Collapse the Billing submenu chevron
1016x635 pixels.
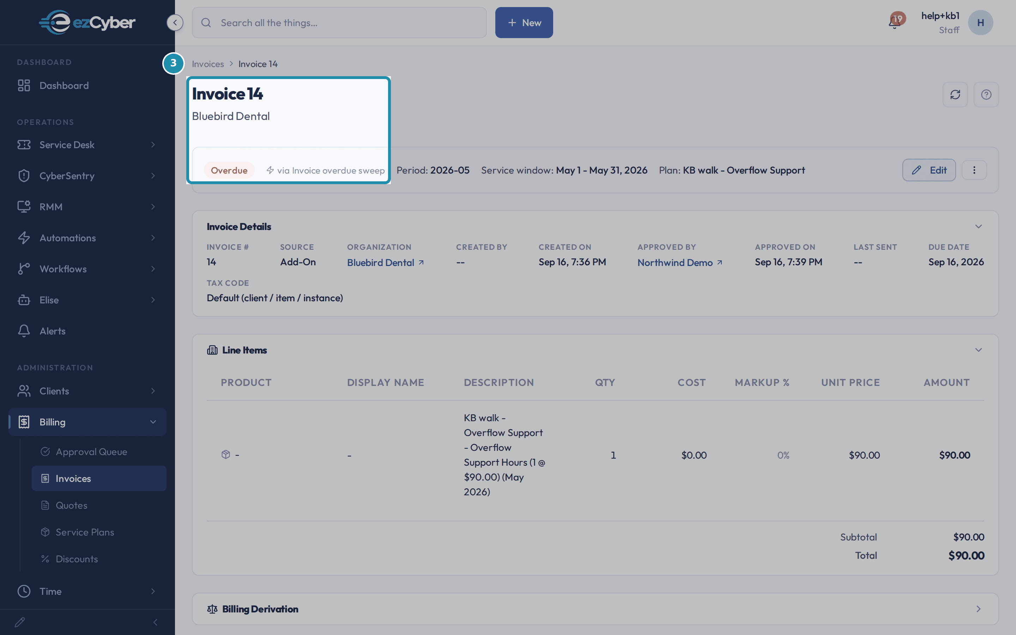pos(153,422)
